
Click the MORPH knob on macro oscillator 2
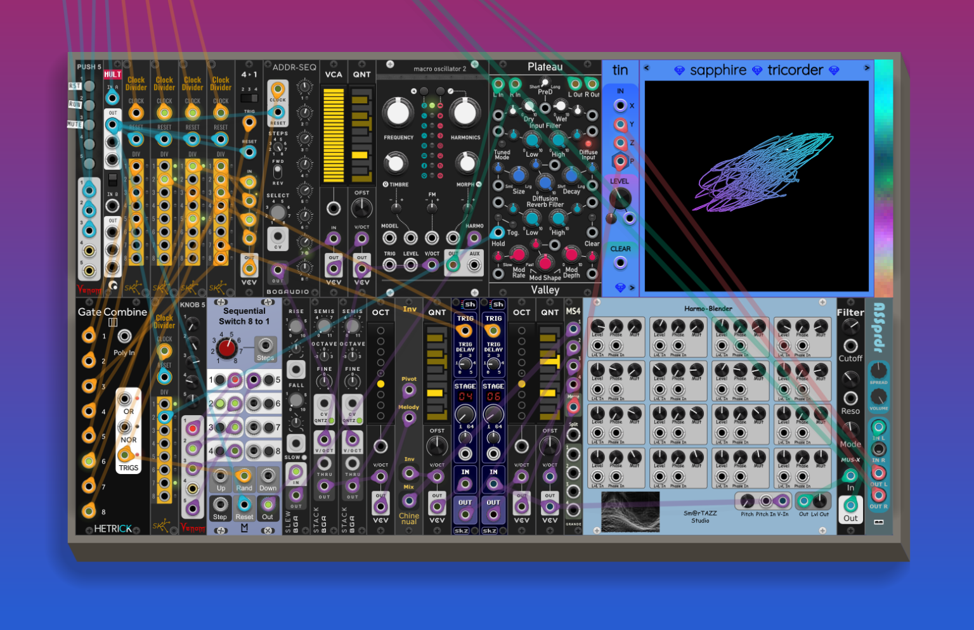pos(467,164)
